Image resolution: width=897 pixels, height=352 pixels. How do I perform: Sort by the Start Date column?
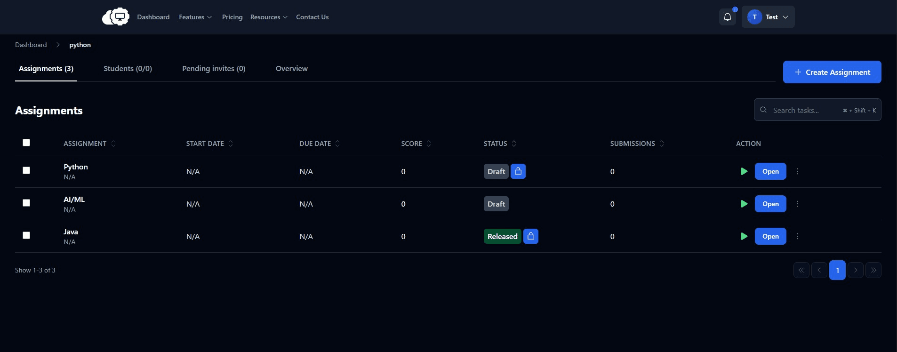(x=231, y=144)
